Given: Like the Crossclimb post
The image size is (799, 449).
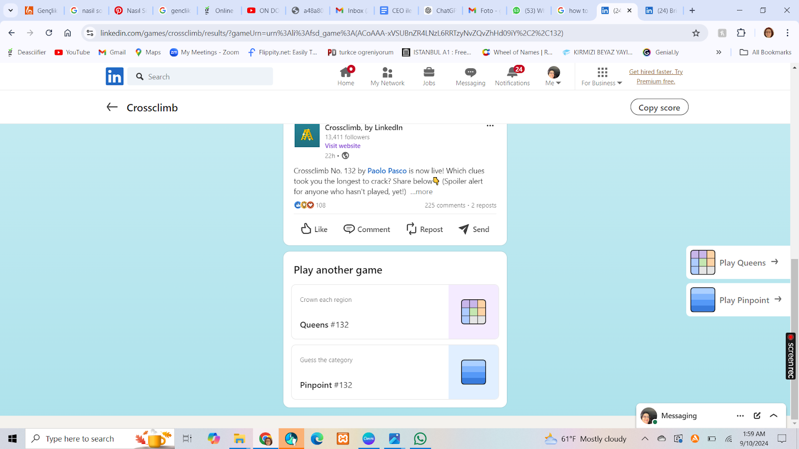Looking at the screenshot, I should click(314, 229).
